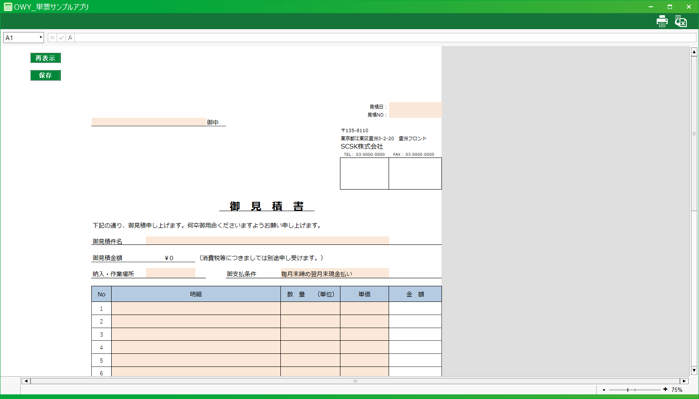
Task: Click the 明細 cell in row 1
Action: coord(196,308)
